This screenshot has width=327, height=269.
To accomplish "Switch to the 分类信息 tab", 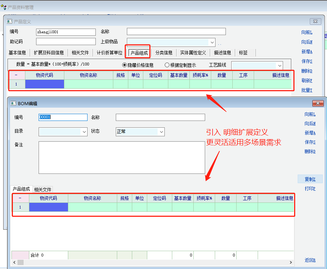I will (x=164, y=53).
